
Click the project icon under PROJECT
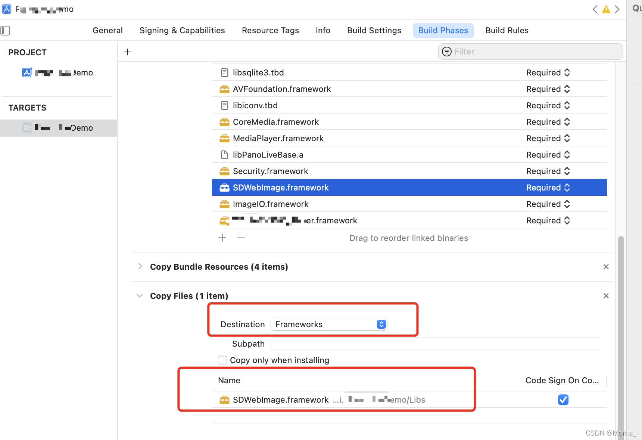(x=27, y=72)
